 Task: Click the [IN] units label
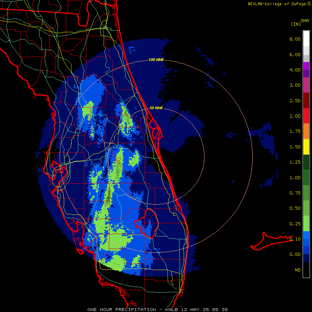pos(295,24)
